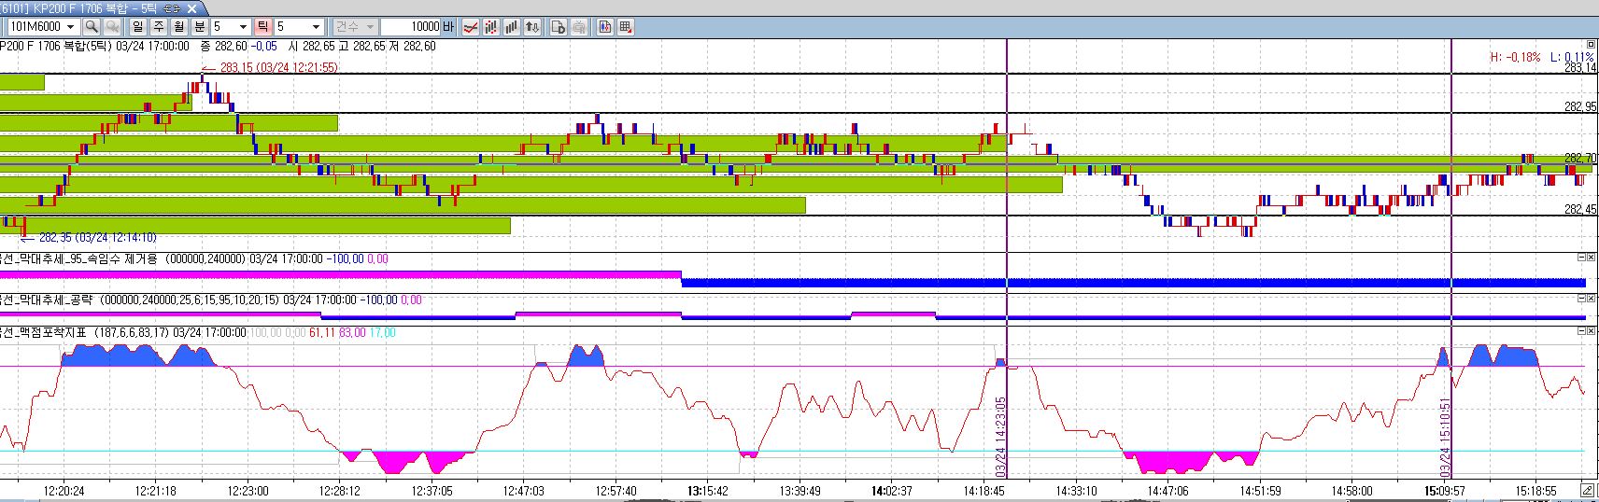Open the data grid table icon
1599x502 pixels.
(x=626, y=27)
